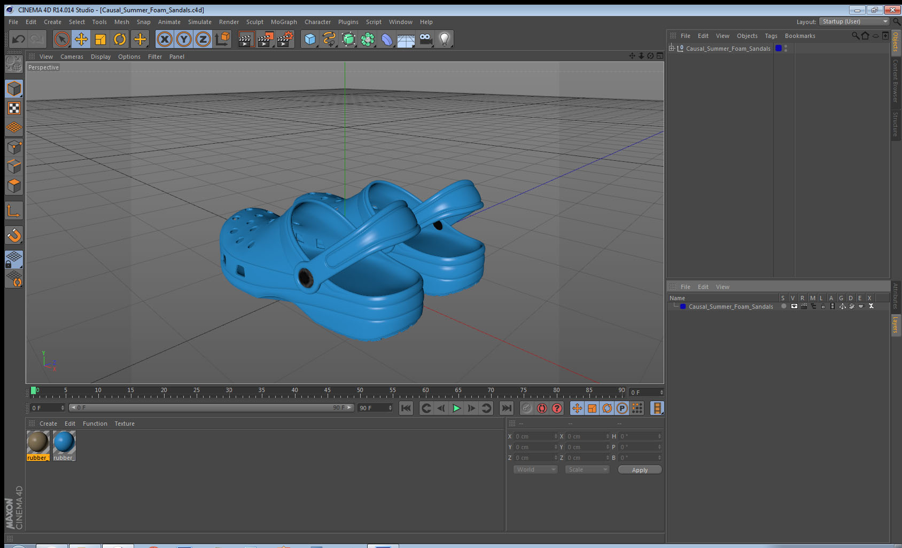Screen dimensions: 902x548
Task: Switch to Texture mode in left sidebar
Action: pos(14,108)
